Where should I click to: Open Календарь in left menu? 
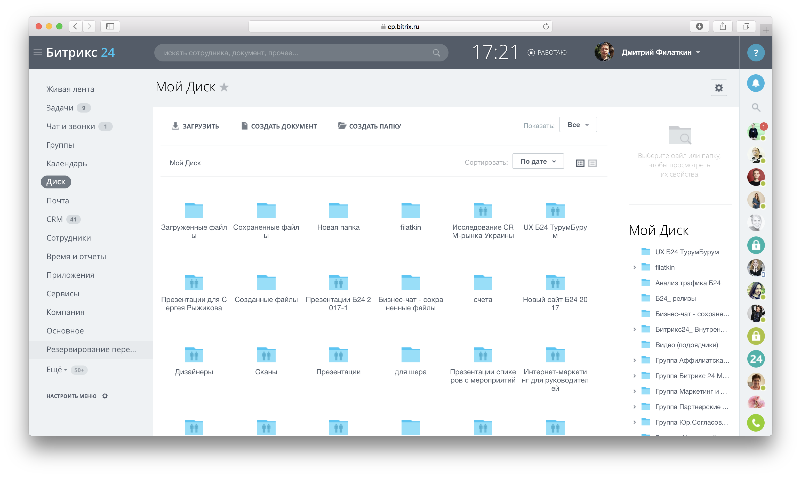click(67, 164)
